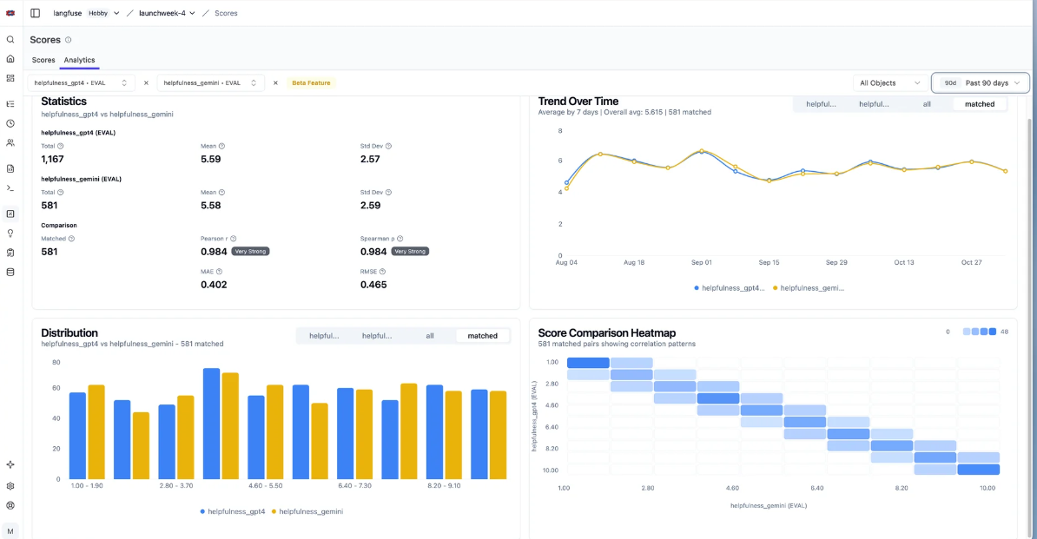Clear the helpfulness_gemini score selection

point(276,83)
